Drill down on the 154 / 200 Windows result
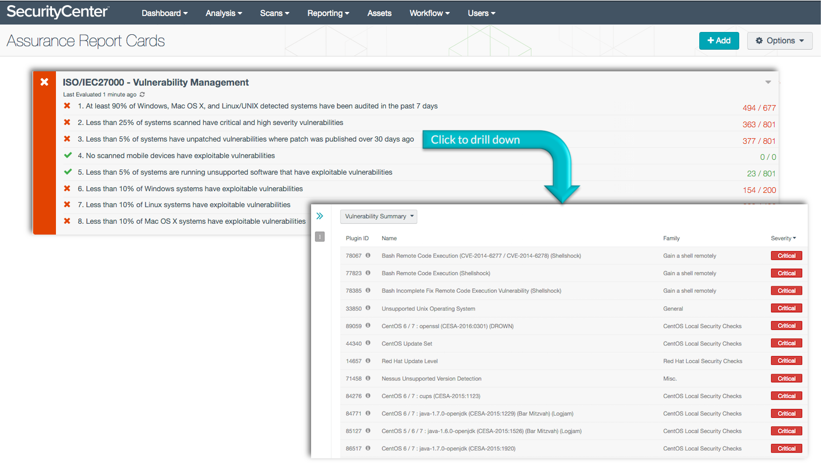The height and width of the screenshot is (468, 822). (x=759, y=190)
